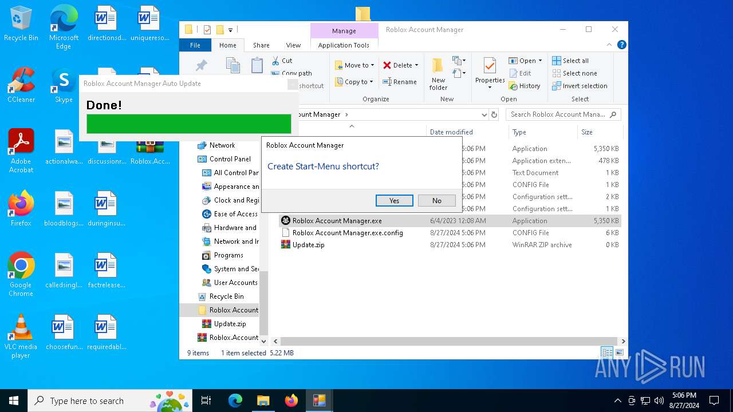
Task: Select Appearance and Personalization tree item
Action: tap(236, 187)
